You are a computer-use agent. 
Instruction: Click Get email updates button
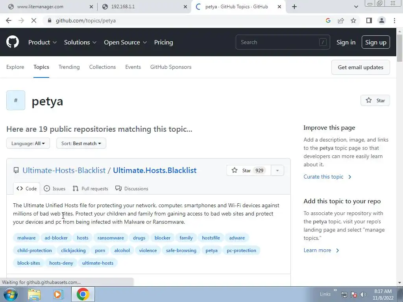tap(360, 67)
